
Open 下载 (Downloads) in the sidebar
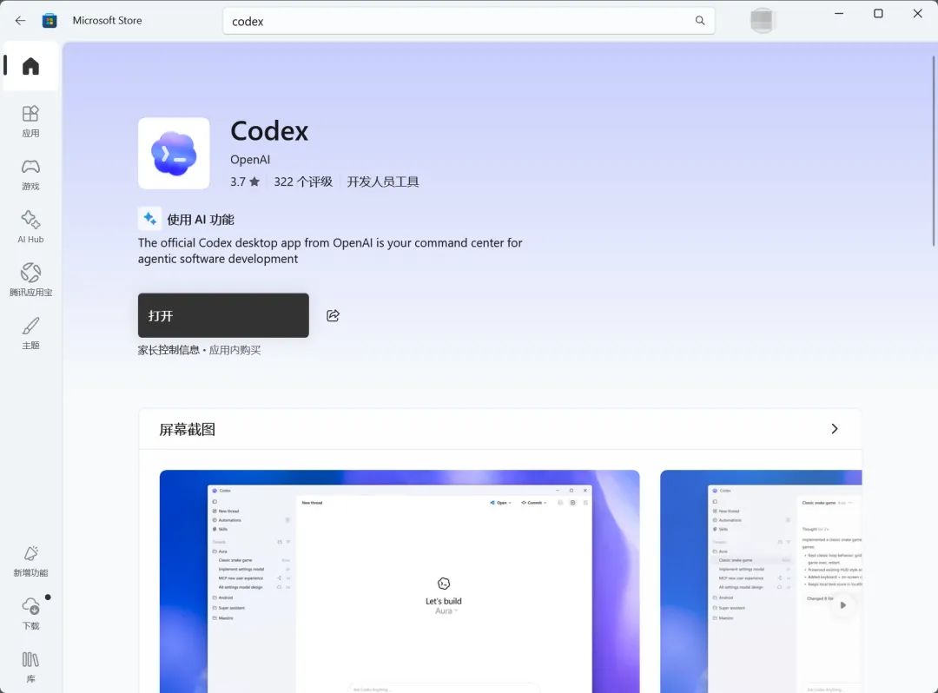[30, 613]
